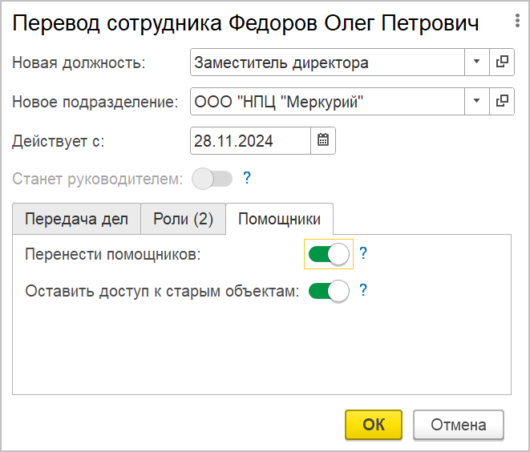Screen dimensions: 530x452
Task: Click help question mark beside Перенести помощников
Action: (362, 253)
